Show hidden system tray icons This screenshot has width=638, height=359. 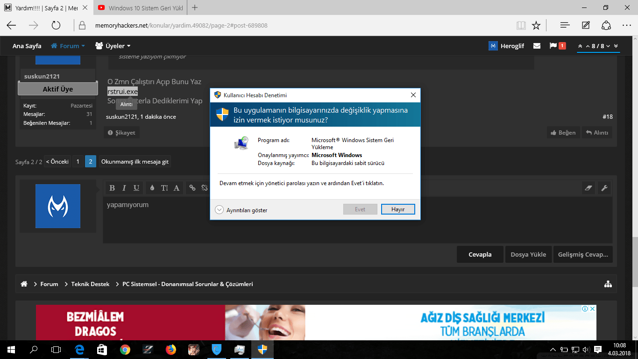click(553, 349)
